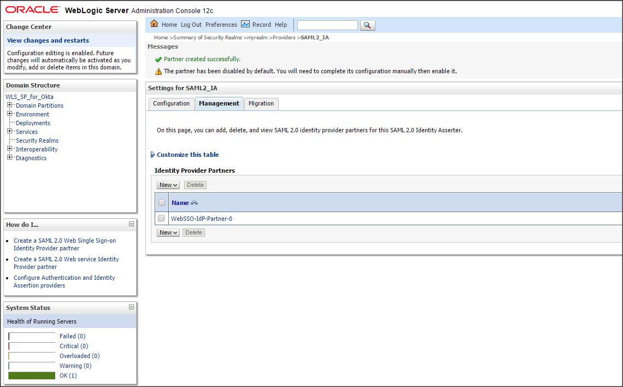
Task: Click the Record text link
Action: [x=261, y=25]
